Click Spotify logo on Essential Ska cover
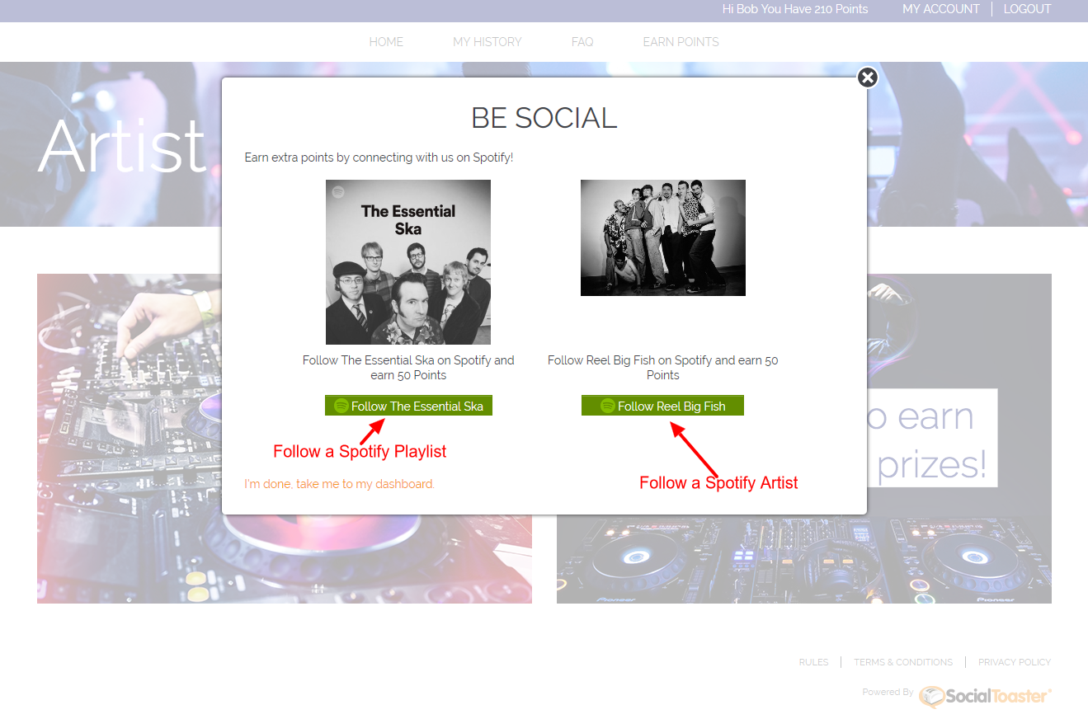This screenshot has height=719, width=1088. tap(338, 191)
